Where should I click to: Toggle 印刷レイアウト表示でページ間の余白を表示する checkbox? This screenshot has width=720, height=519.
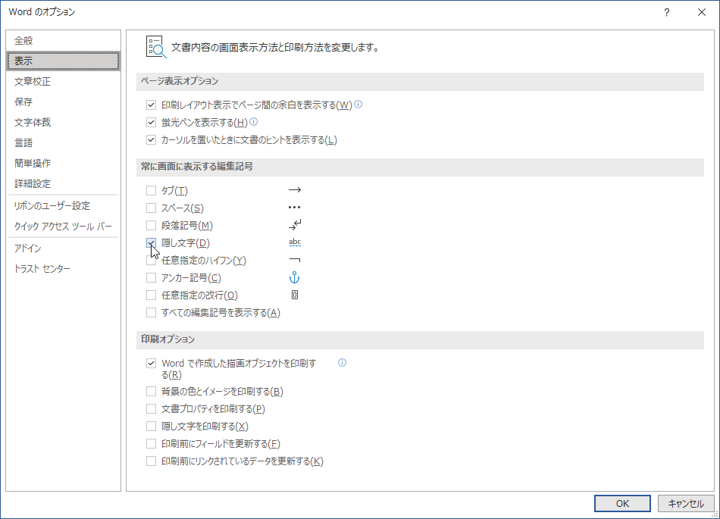pos(151,105)
